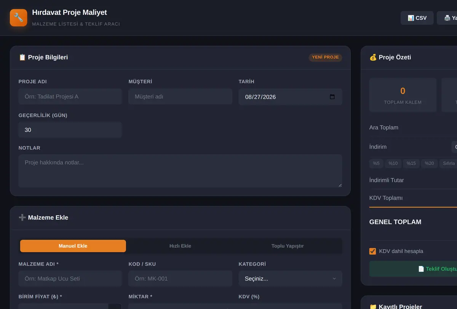Screen dimensions: 457x309
Task: Open the Kategori Seçiniz dropdown
Action: [x=290, y=279]
